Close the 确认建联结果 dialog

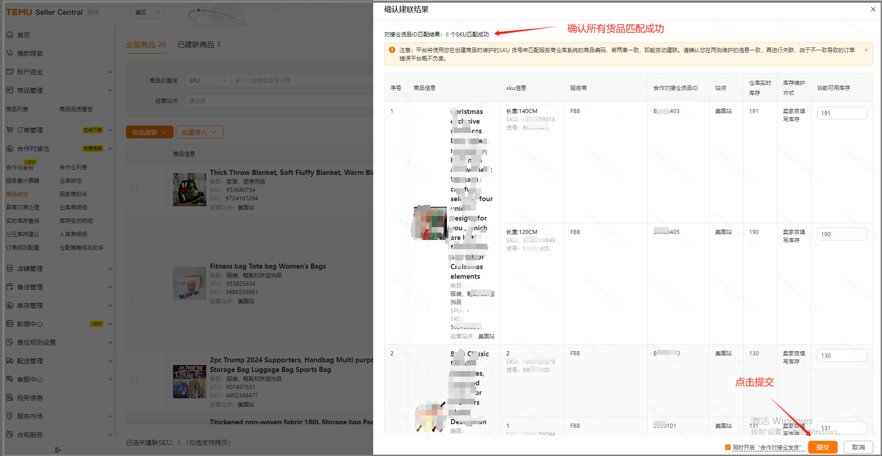pyautogui.click(x=873, y=9)
